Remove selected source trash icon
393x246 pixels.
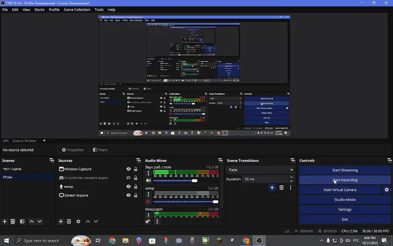click(69, 222)
